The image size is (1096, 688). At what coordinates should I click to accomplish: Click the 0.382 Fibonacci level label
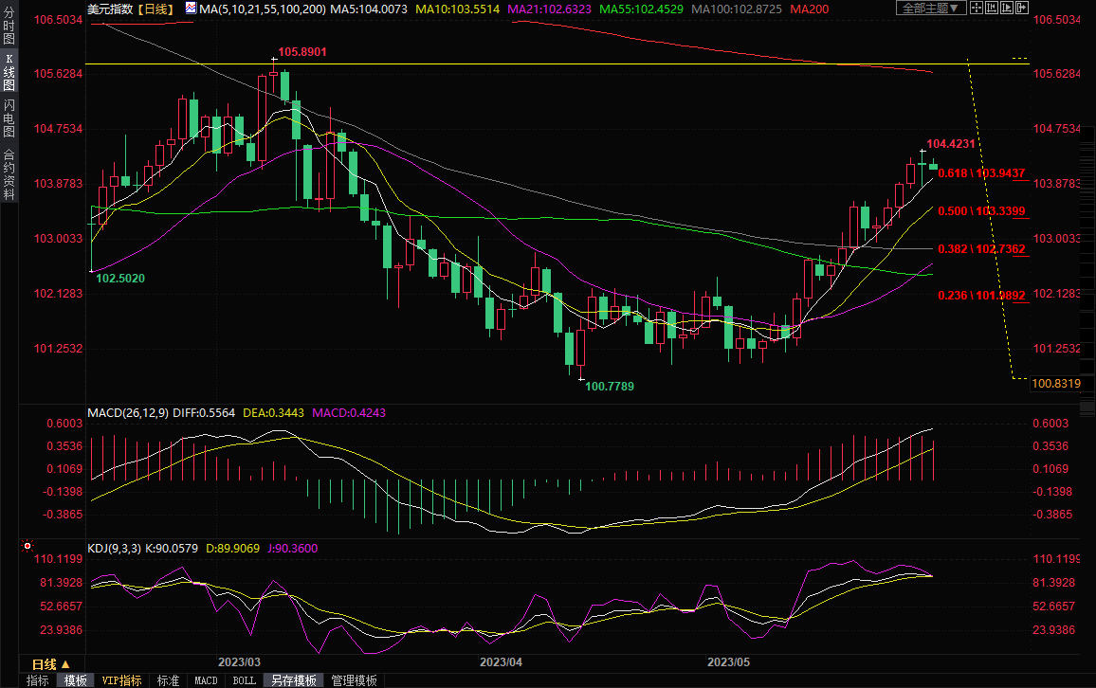tap(981, 248)
